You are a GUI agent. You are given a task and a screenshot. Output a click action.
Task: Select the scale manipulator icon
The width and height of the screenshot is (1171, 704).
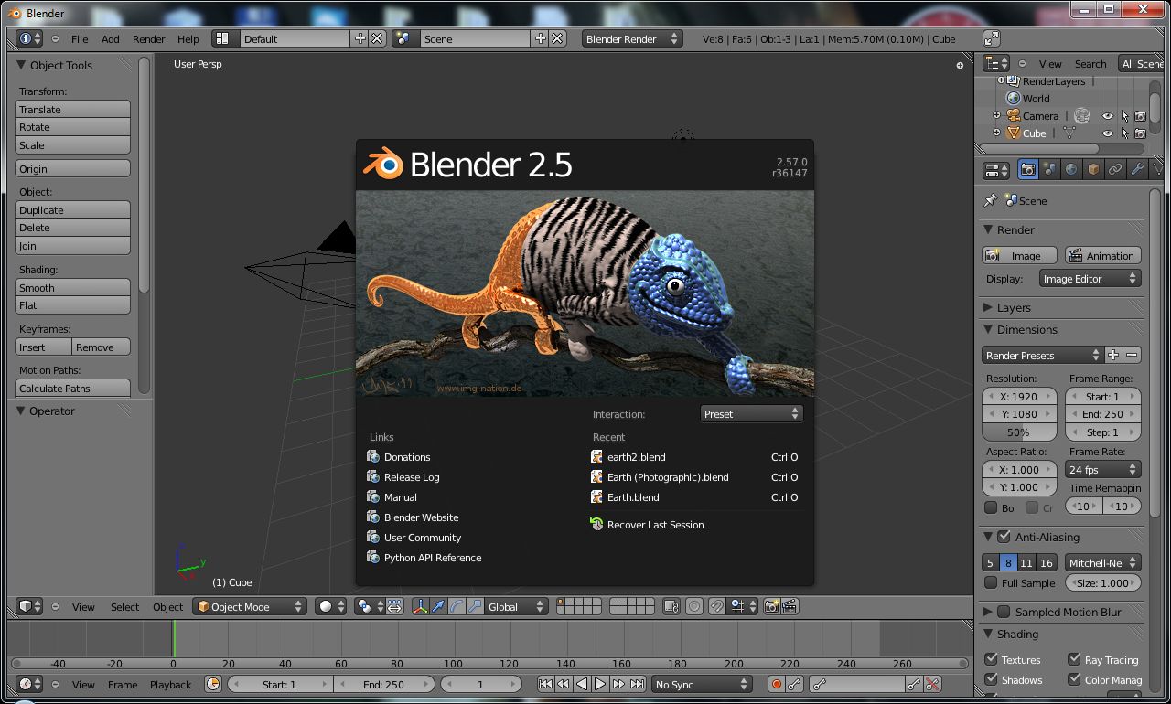point(475,606)
